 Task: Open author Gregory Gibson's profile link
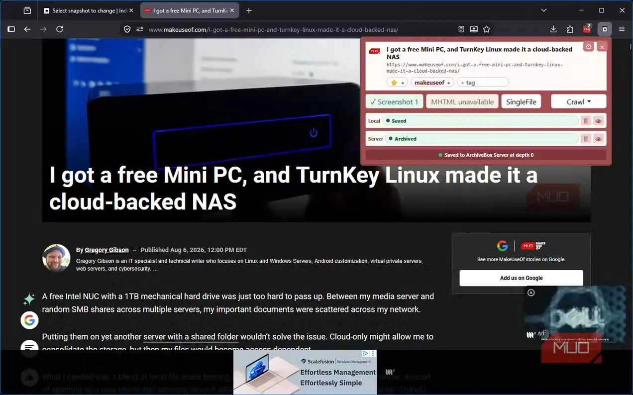tap(106, 250)
